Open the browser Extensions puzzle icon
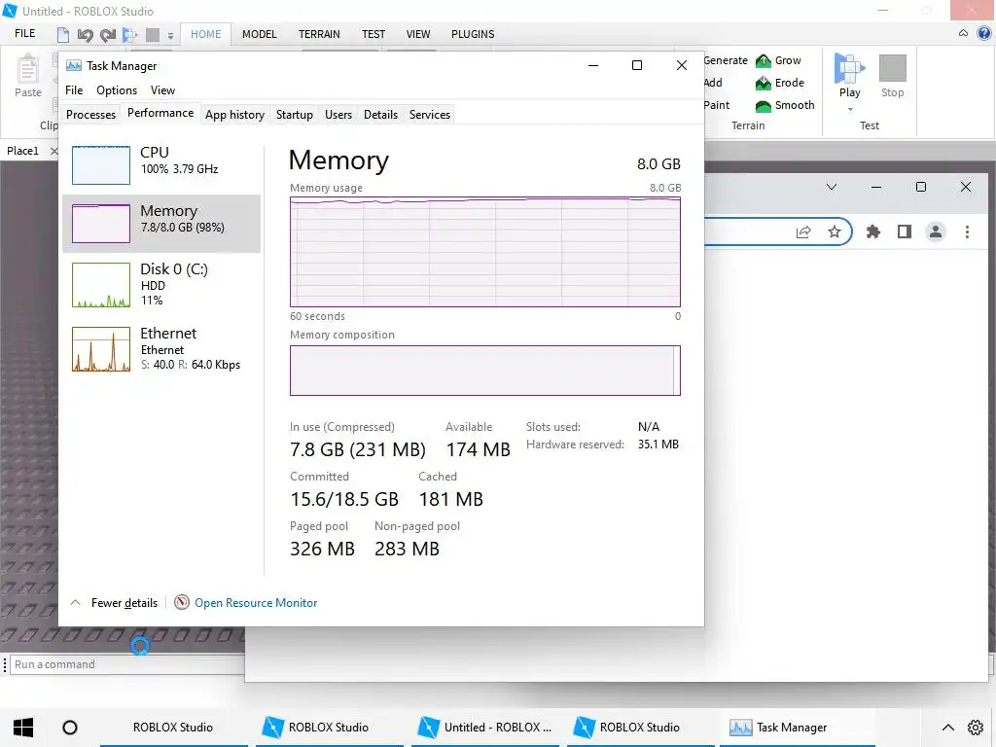 click(x=873, y=231)
